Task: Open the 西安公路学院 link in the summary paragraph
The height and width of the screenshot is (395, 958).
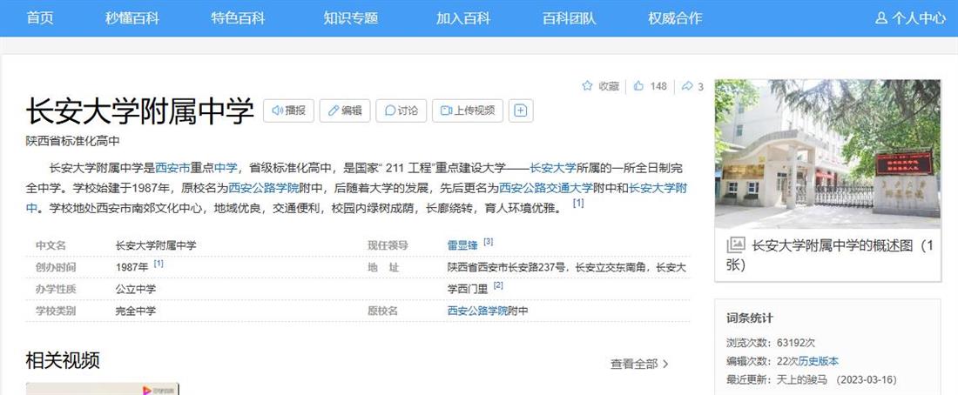Action: pos(263,188)
